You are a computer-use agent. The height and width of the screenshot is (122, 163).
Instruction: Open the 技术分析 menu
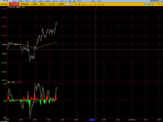point(52,4)
